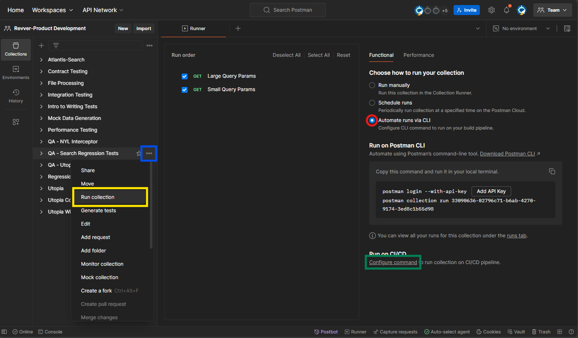This screenshot has height=338, width=578.
Task: Open the ellipsis menu for QA - Search Regression Tests
Action: pyautogui.click(x=149, y=153)
